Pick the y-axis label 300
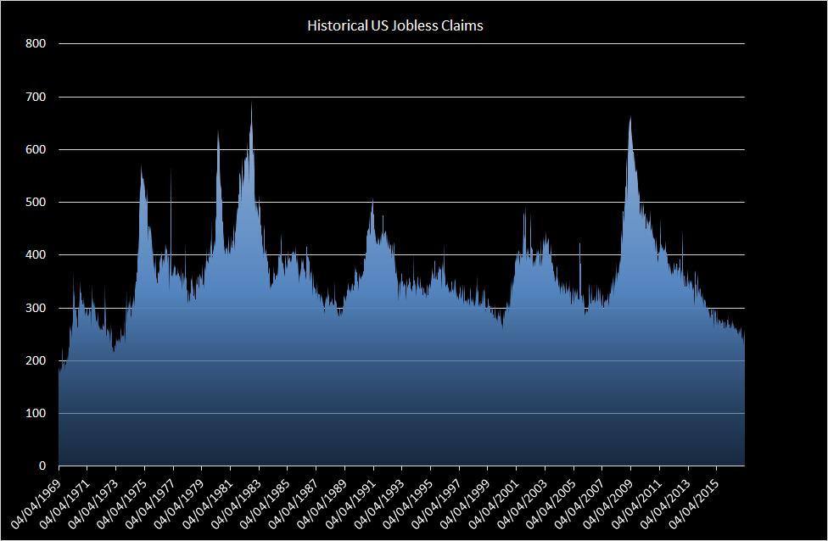 [36, 308]
